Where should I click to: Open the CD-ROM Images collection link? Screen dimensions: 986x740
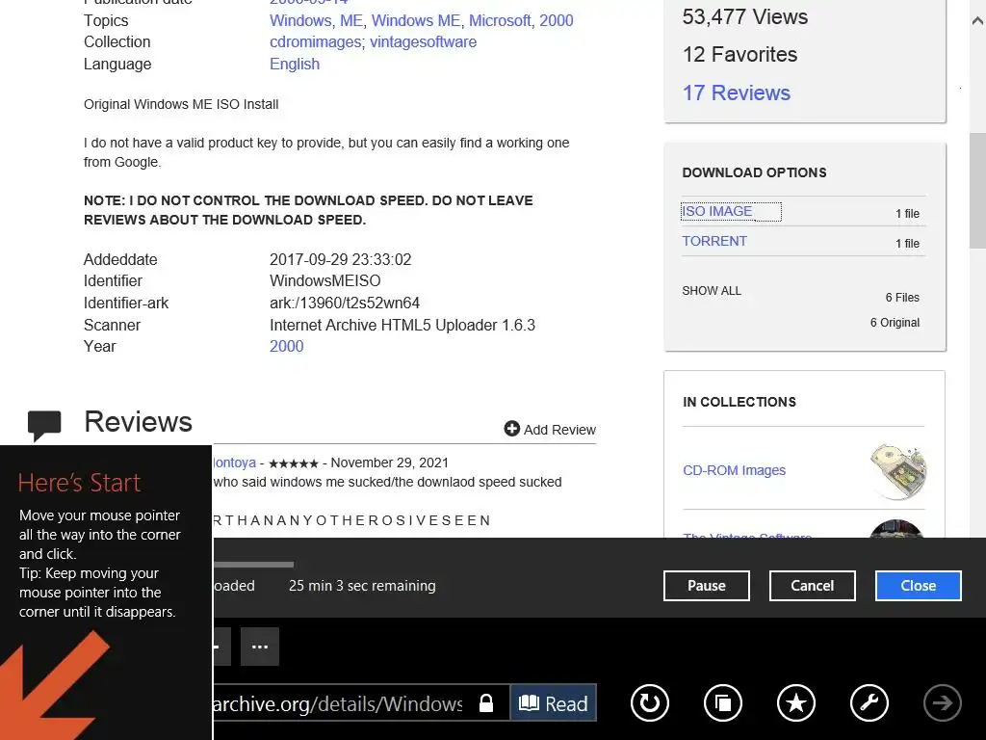[734, 470]
